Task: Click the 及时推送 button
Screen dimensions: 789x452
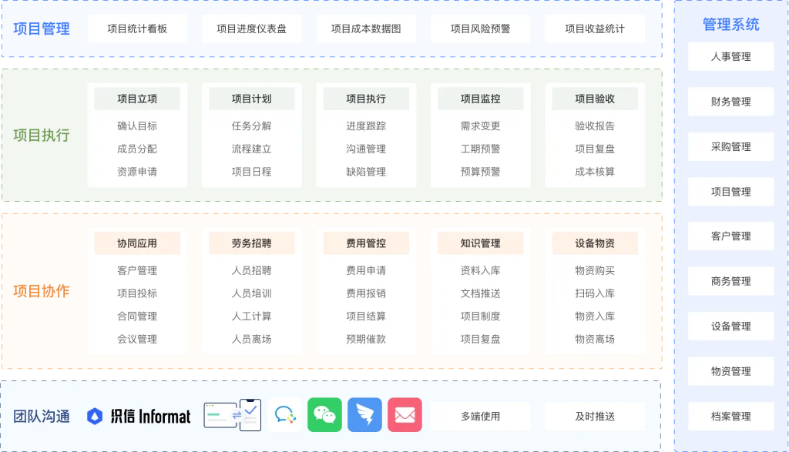Action: pos(595,416)
